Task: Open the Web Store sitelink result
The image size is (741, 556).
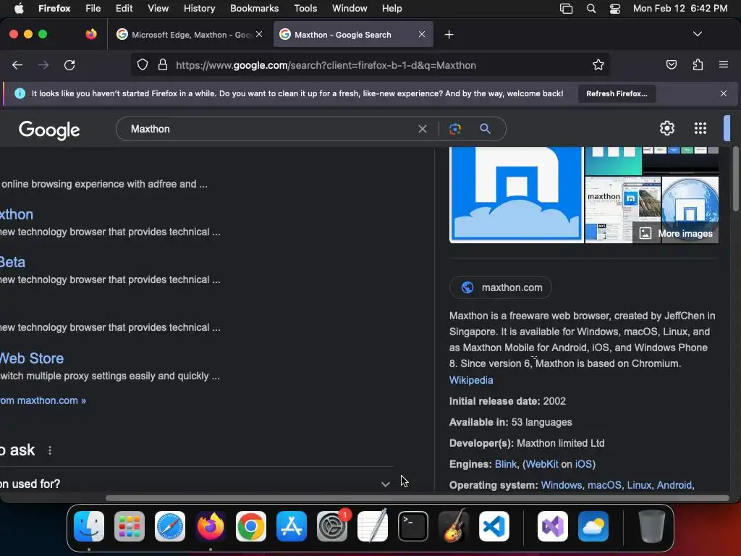Action: click(x=32, y=358)
